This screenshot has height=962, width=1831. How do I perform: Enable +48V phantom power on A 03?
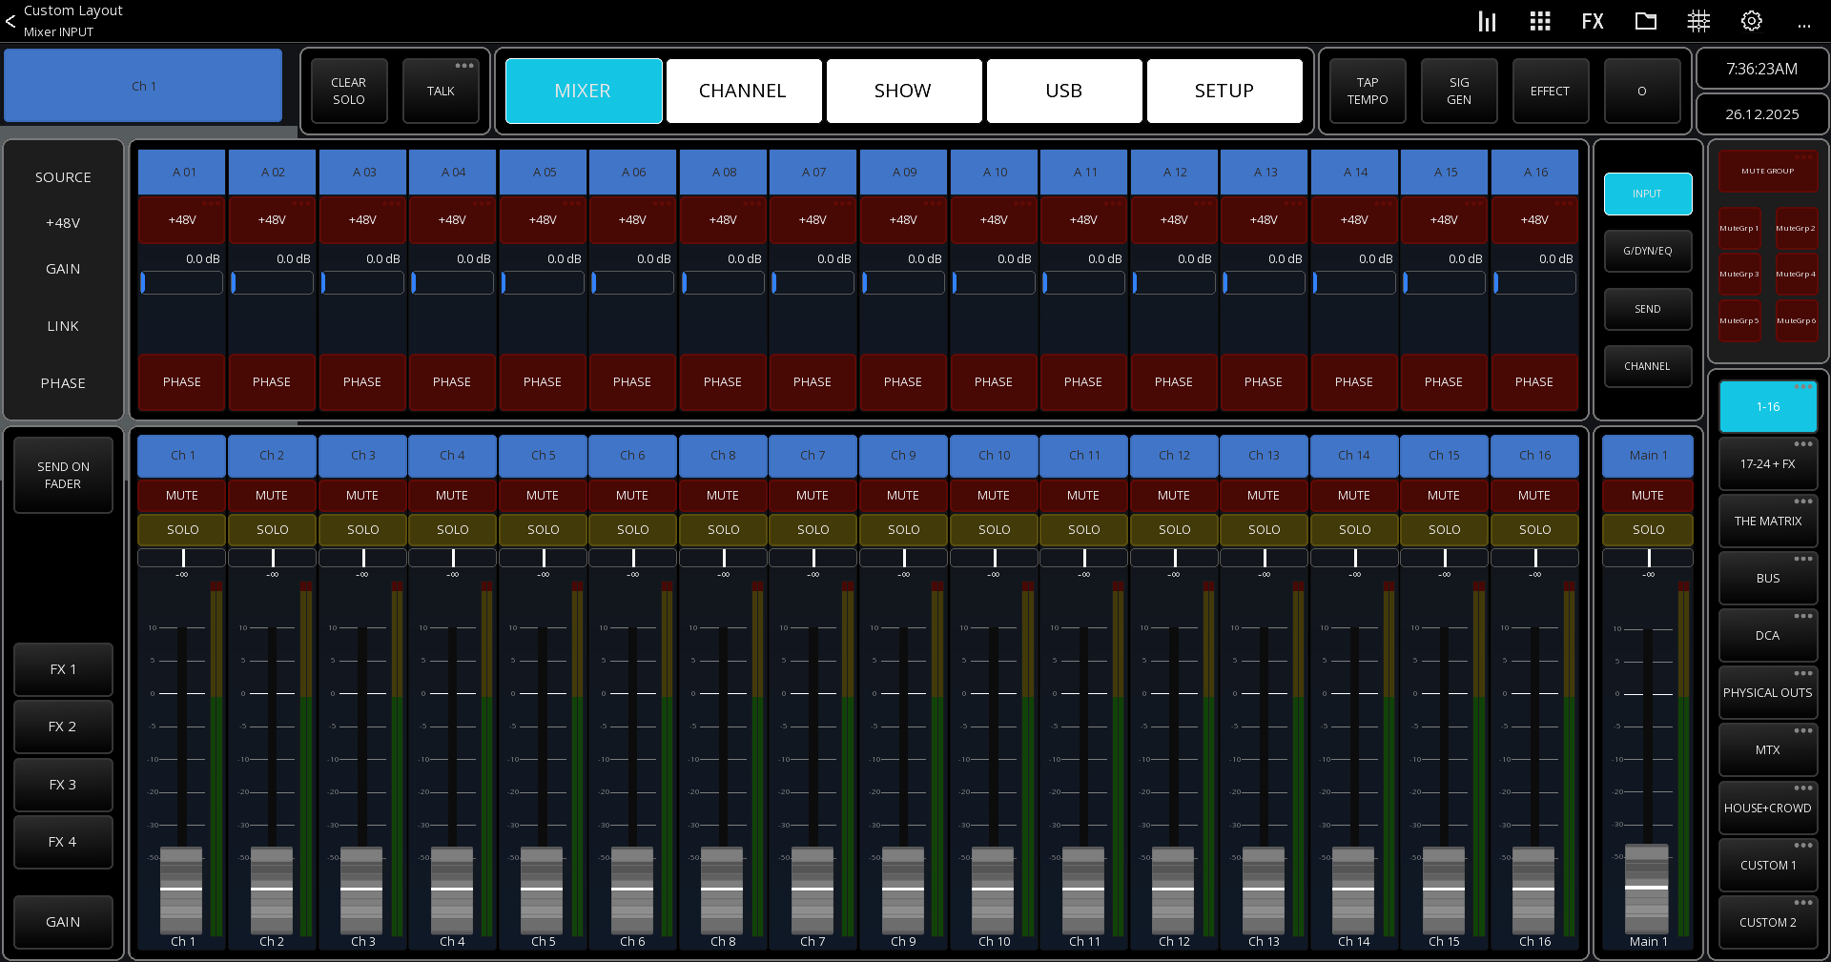click(362, 220)
